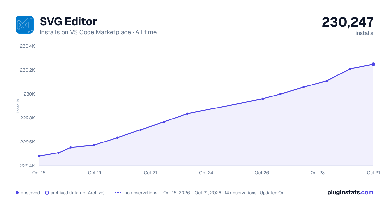This screenshot has width=389, height=204.
Task: Select the data point on the 230K gridline
Action: 280,94
